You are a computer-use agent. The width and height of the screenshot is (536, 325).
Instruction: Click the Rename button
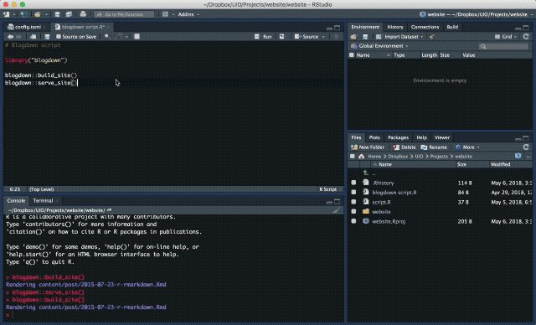click(434, 147)
